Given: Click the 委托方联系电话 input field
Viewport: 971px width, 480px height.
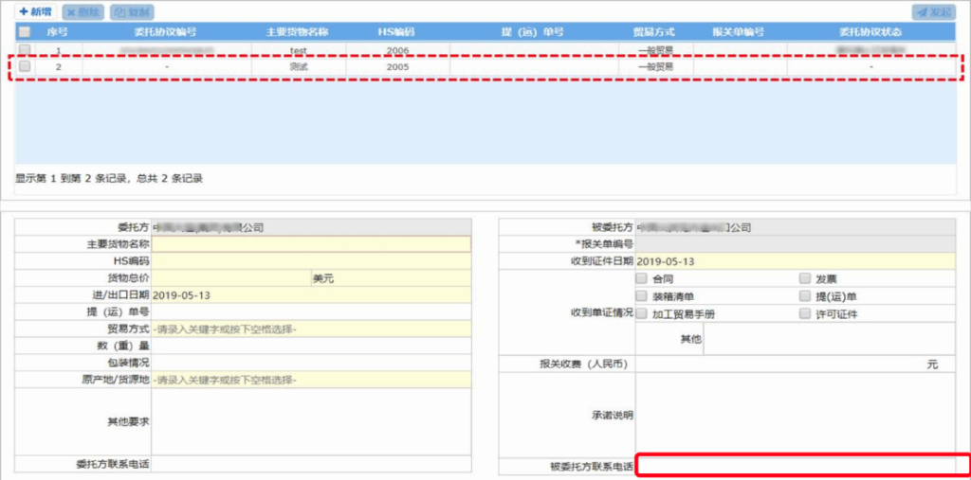Looking at the screenshot, I should point(311,463).
